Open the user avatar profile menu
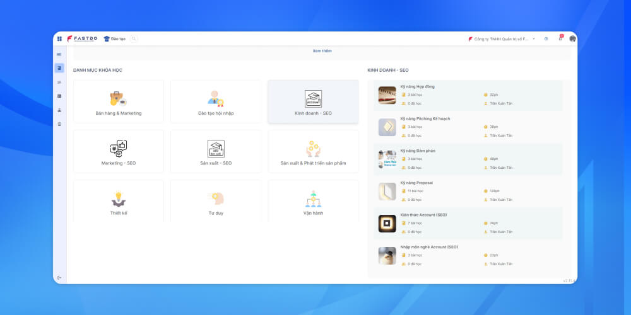 [x=572, y=39]
